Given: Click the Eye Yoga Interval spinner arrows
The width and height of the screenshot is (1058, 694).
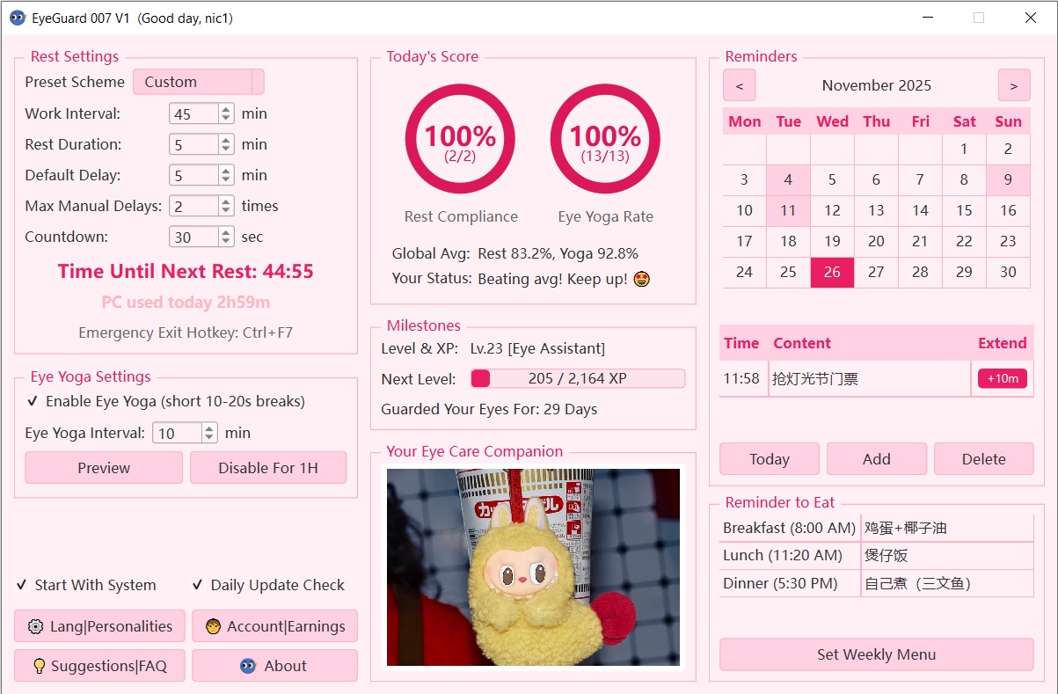Looking at the screenshot, I should point(209,433).
